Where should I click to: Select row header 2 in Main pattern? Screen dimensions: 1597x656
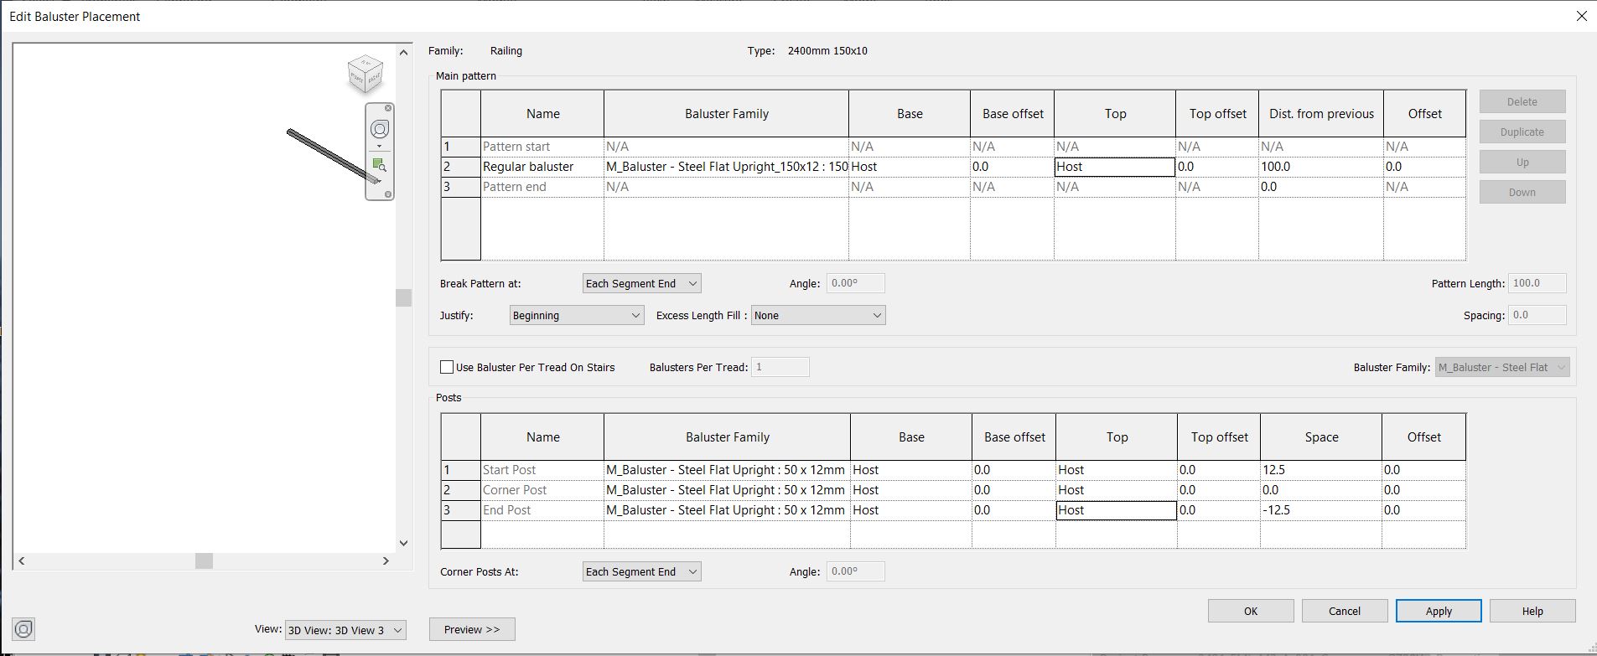[461, 167]
